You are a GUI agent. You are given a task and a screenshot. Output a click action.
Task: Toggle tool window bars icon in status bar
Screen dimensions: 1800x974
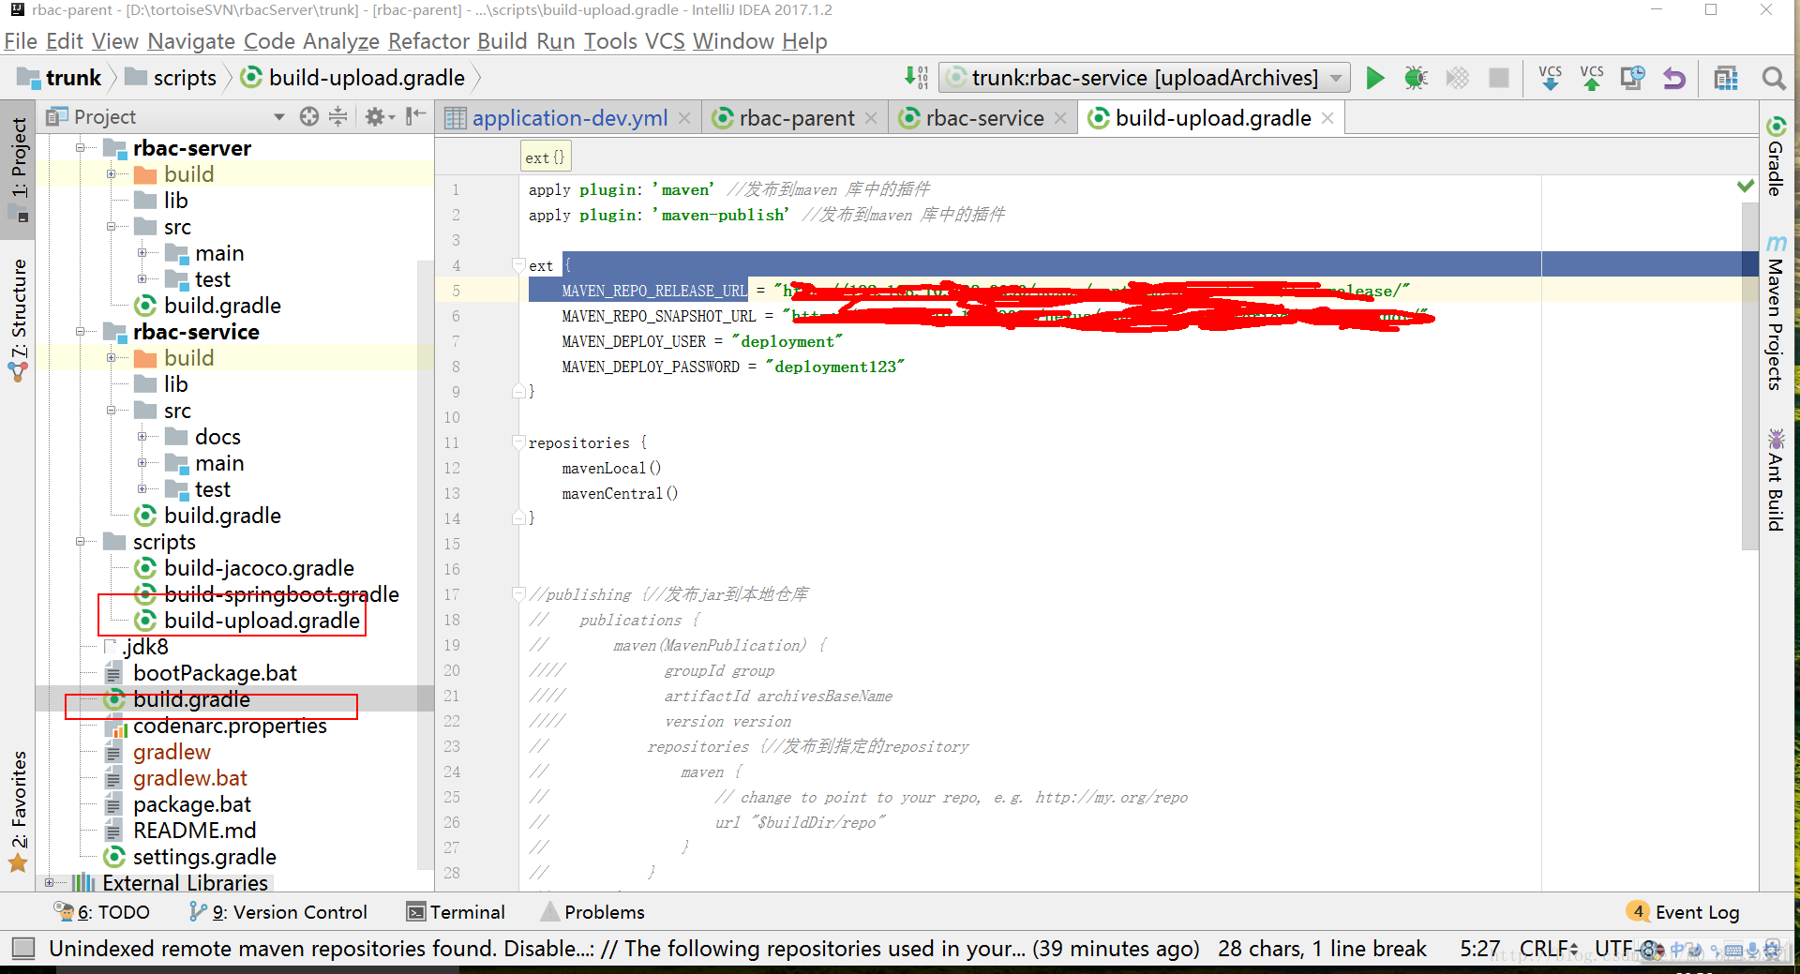(23, 949)
